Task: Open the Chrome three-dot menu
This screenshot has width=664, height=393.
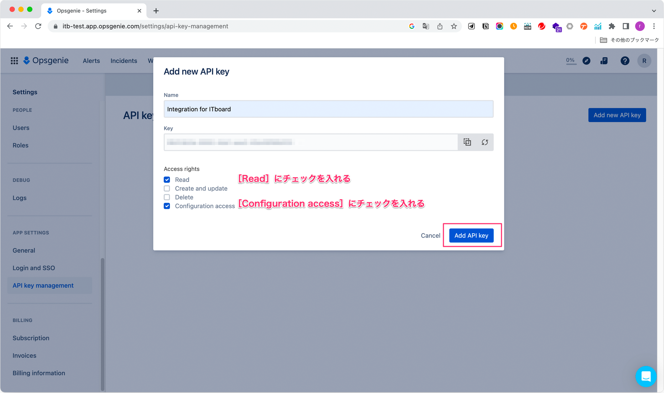Action: point(654,26)
